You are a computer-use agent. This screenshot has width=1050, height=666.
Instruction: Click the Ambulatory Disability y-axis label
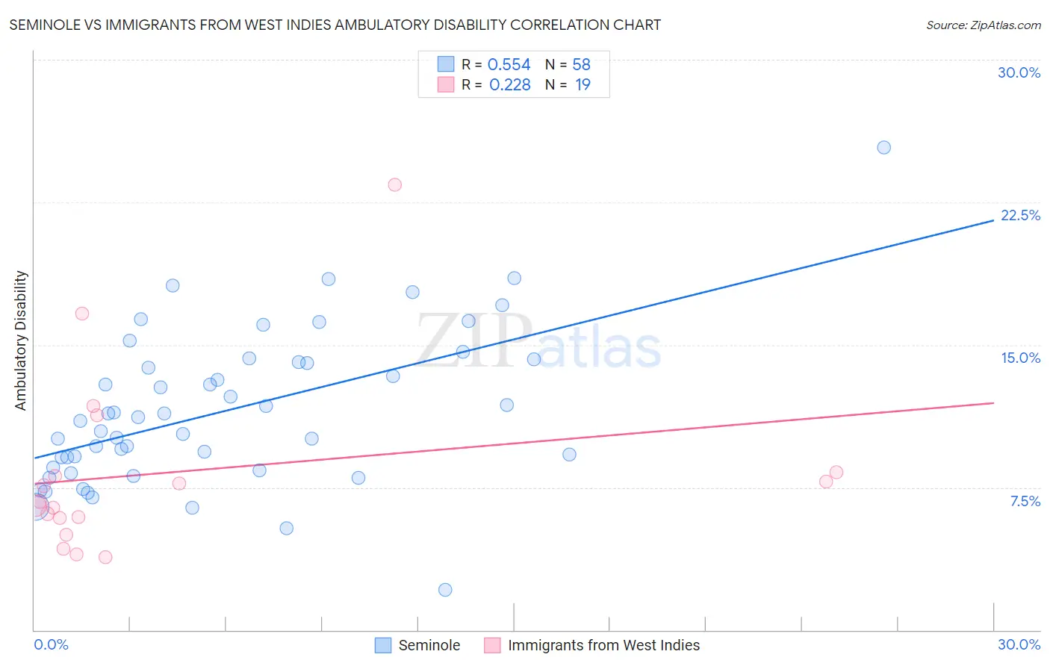coord(21,340)
